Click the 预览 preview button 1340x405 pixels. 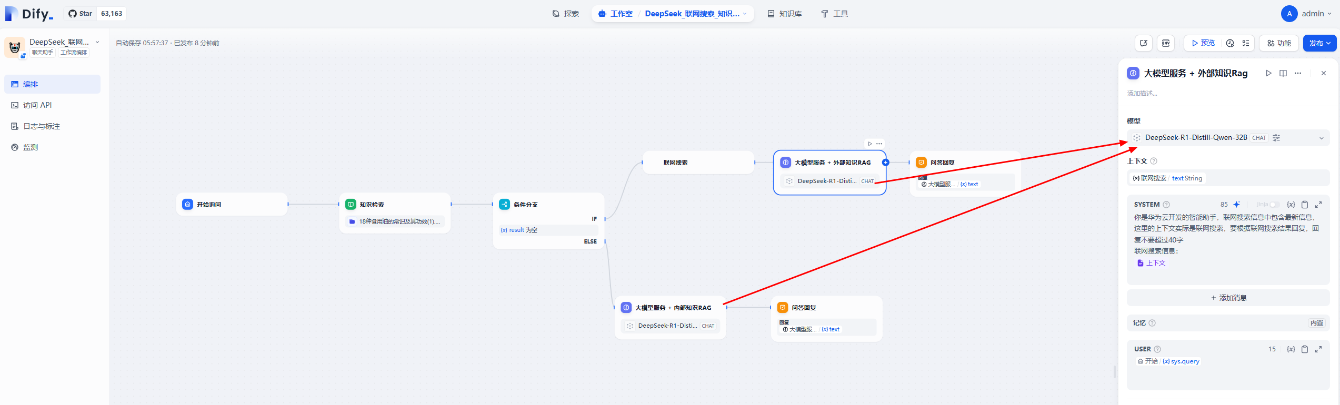point(1204,43)
